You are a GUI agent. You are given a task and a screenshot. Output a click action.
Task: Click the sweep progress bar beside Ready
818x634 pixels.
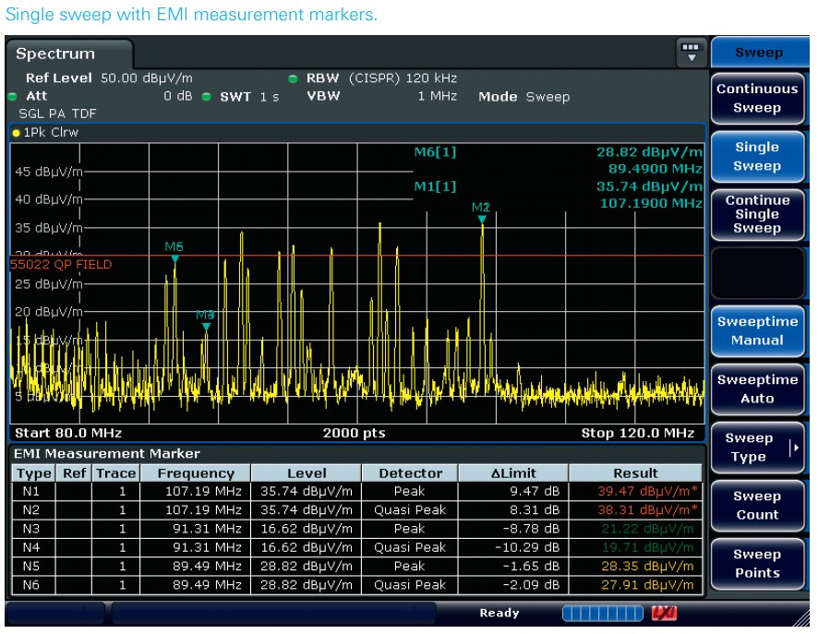[x=605, y=612]
